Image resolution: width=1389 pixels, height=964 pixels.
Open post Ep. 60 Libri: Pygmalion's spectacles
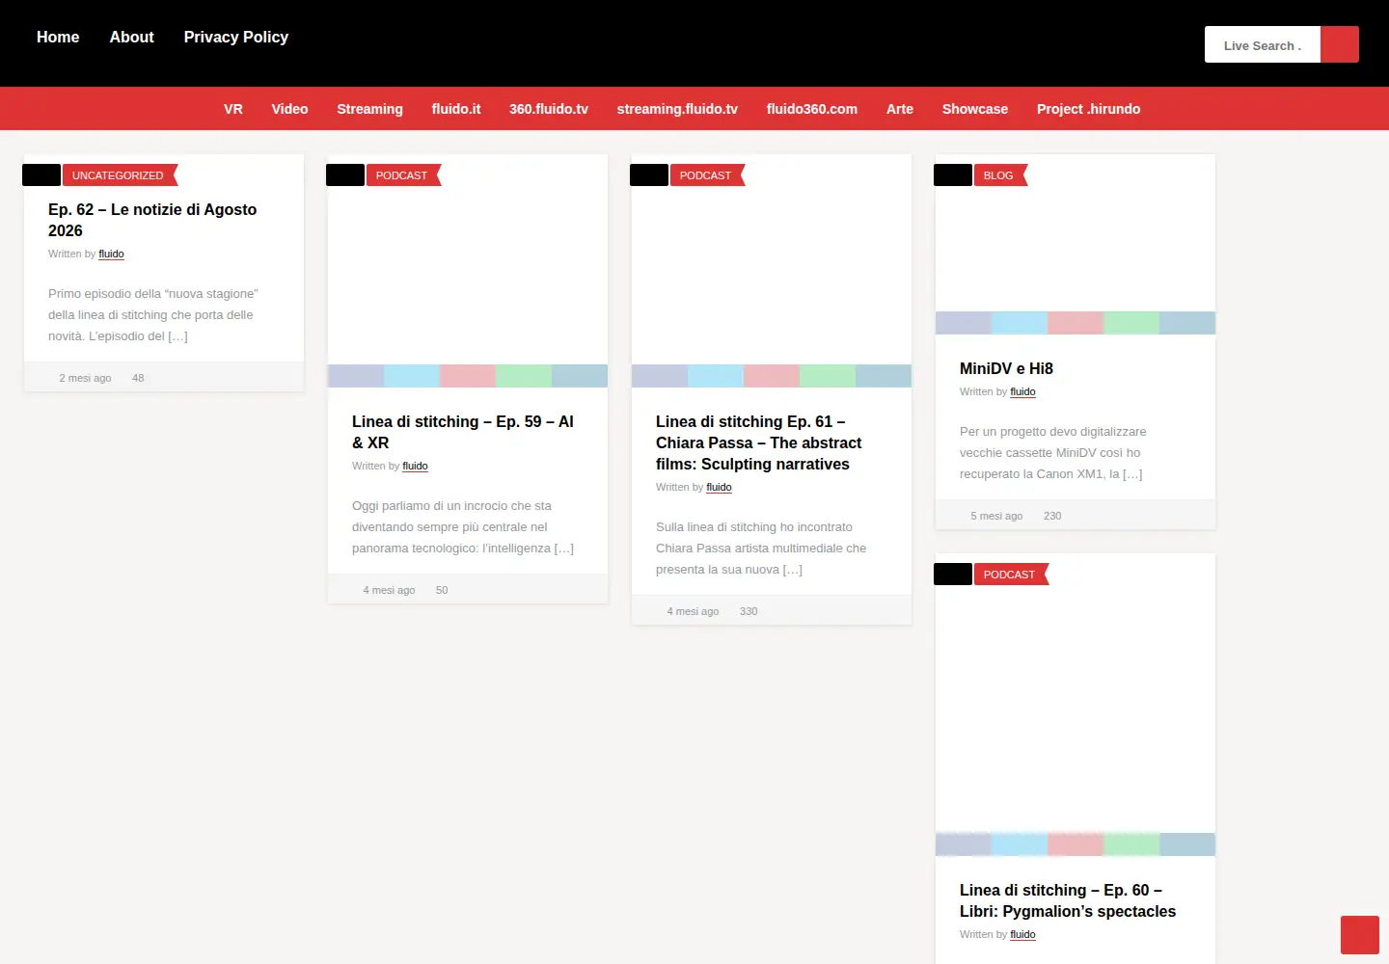pyautogui.click(x=1068, y=900)
